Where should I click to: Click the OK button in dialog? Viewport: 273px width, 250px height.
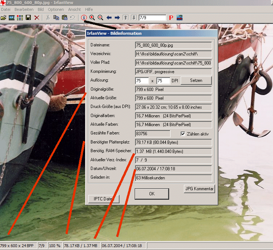(x=152, y=194)
